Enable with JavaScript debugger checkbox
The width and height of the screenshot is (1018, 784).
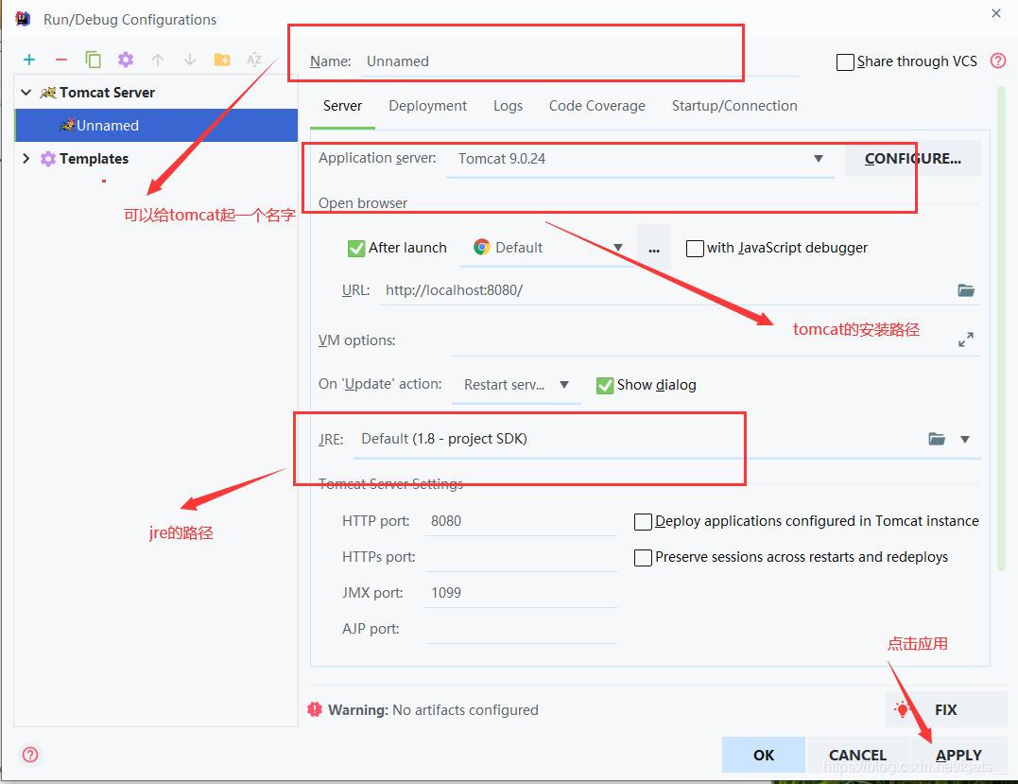696,248
